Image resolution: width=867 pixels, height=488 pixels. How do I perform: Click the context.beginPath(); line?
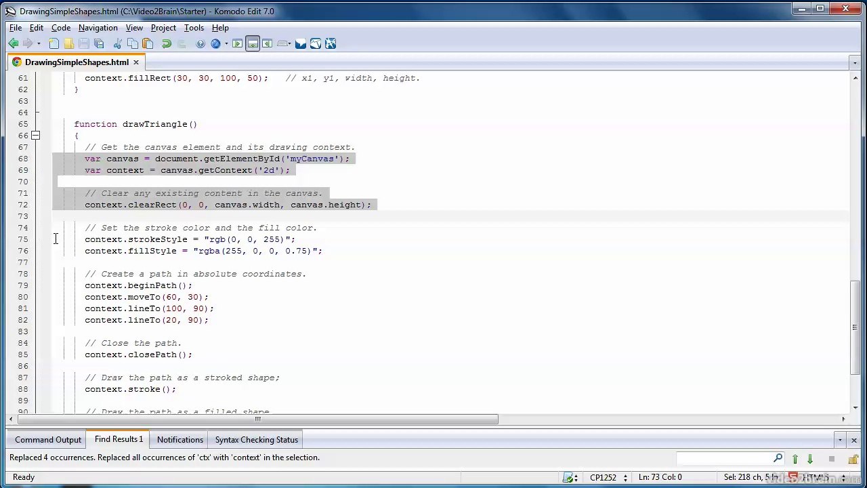click(x=138, y=285)
